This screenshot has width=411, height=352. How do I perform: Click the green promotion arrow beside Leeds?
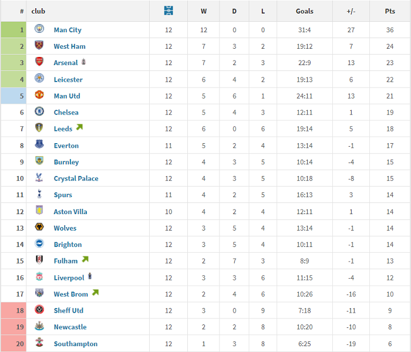click(79, 127)
